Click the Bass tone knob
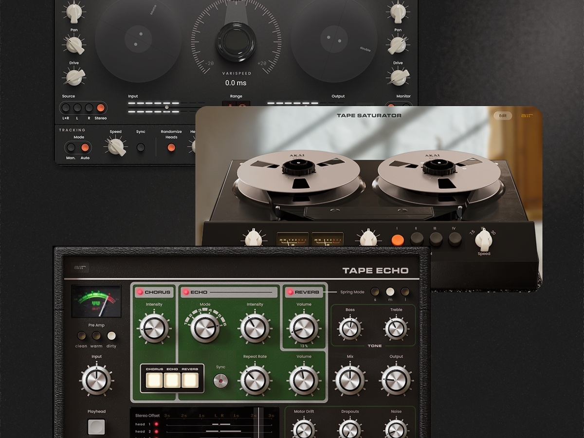584x438 pixels. coord(350,328)
